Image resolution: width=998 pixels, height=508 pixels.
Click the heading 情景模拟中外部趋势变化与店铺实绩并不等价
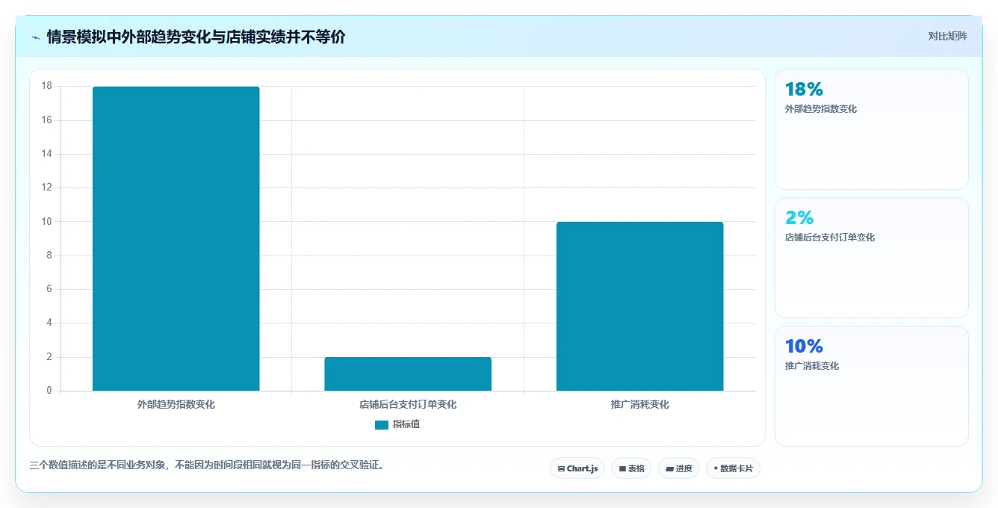click(x=196, y=37)
